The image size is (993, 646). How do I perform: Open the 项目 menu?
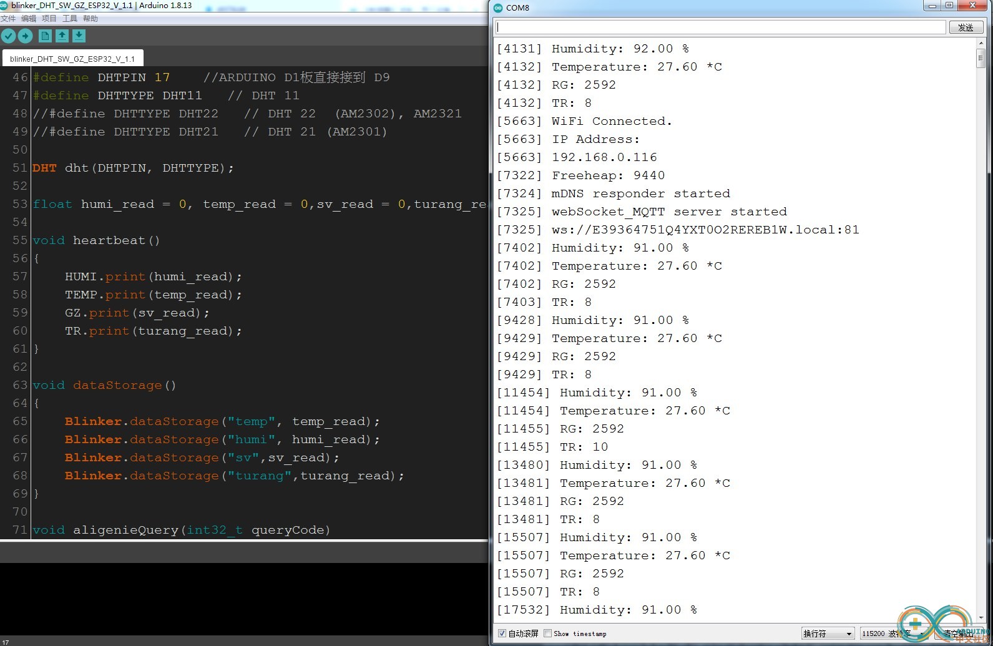point(49,19)
